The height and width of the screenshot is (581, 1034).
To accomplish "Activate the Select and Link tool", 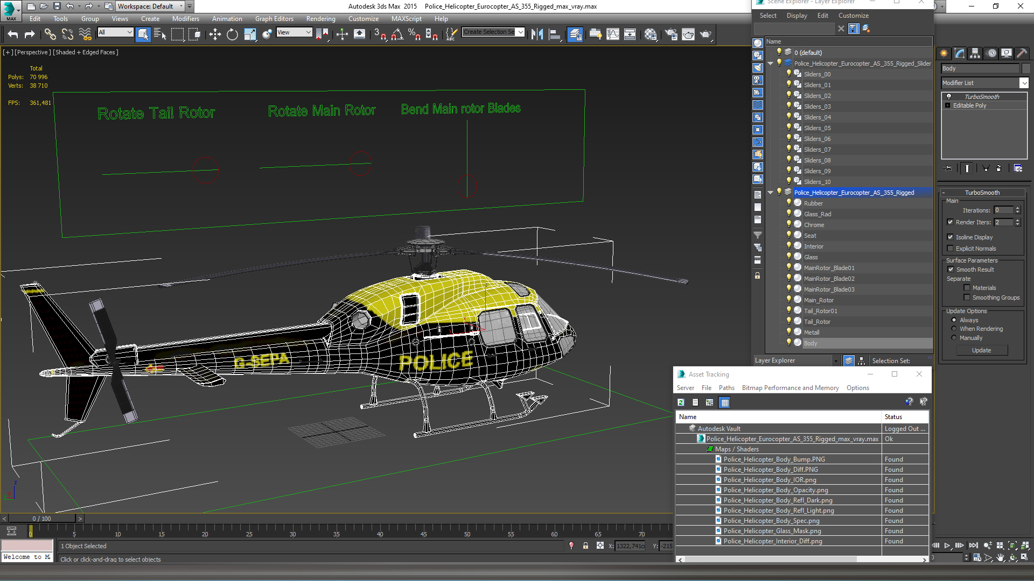I will pos(50,34).
